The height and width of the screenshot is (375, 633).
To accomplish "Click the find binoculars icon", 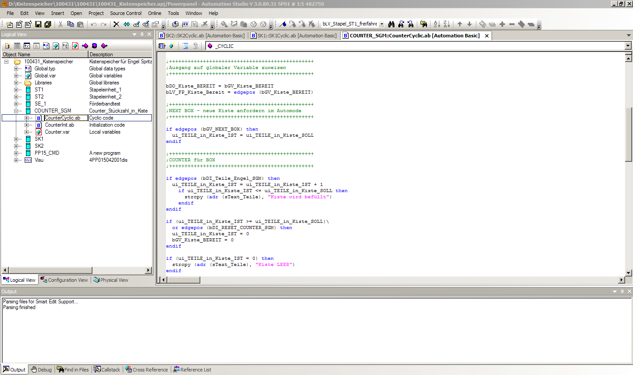I will [391, 24].
